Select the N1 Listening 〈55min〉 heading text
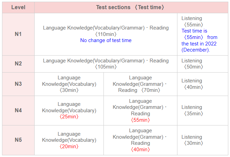 click(192, 21)
